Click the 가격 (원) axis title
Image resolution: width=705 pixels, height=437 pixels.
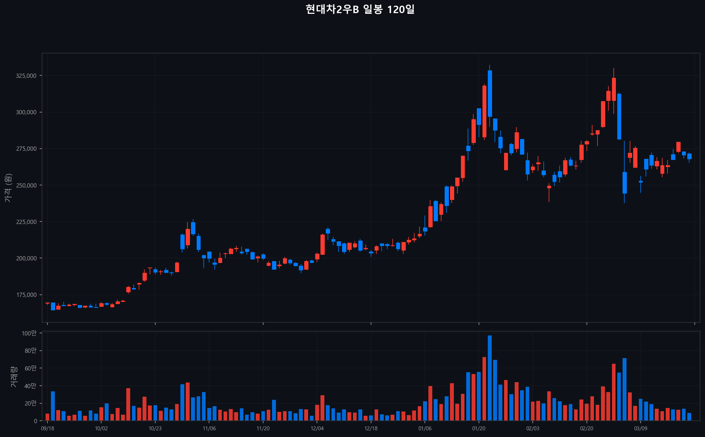pyautogui.click(x=8, y=188)
